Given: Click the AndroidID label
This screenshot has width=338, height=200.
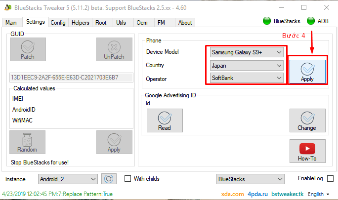Looking at the screenshot, I should (x=24, y=110).
